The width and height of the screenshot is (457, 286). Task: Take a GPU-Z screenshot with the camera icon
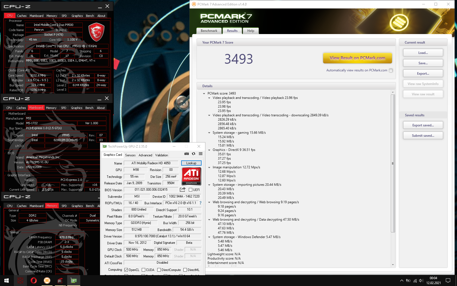(187, 154)
